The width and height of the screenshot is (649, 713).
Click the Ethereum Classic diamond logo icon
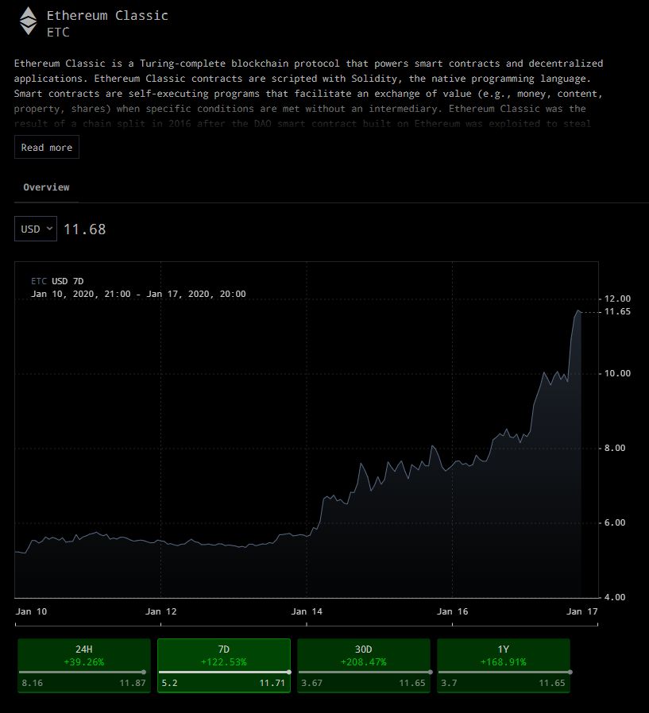click(x=28, y=21)
